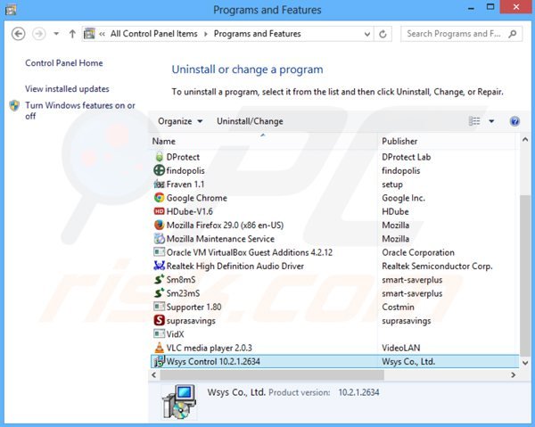
Task: Open the Help question mark icon
Action: (514, 121)
